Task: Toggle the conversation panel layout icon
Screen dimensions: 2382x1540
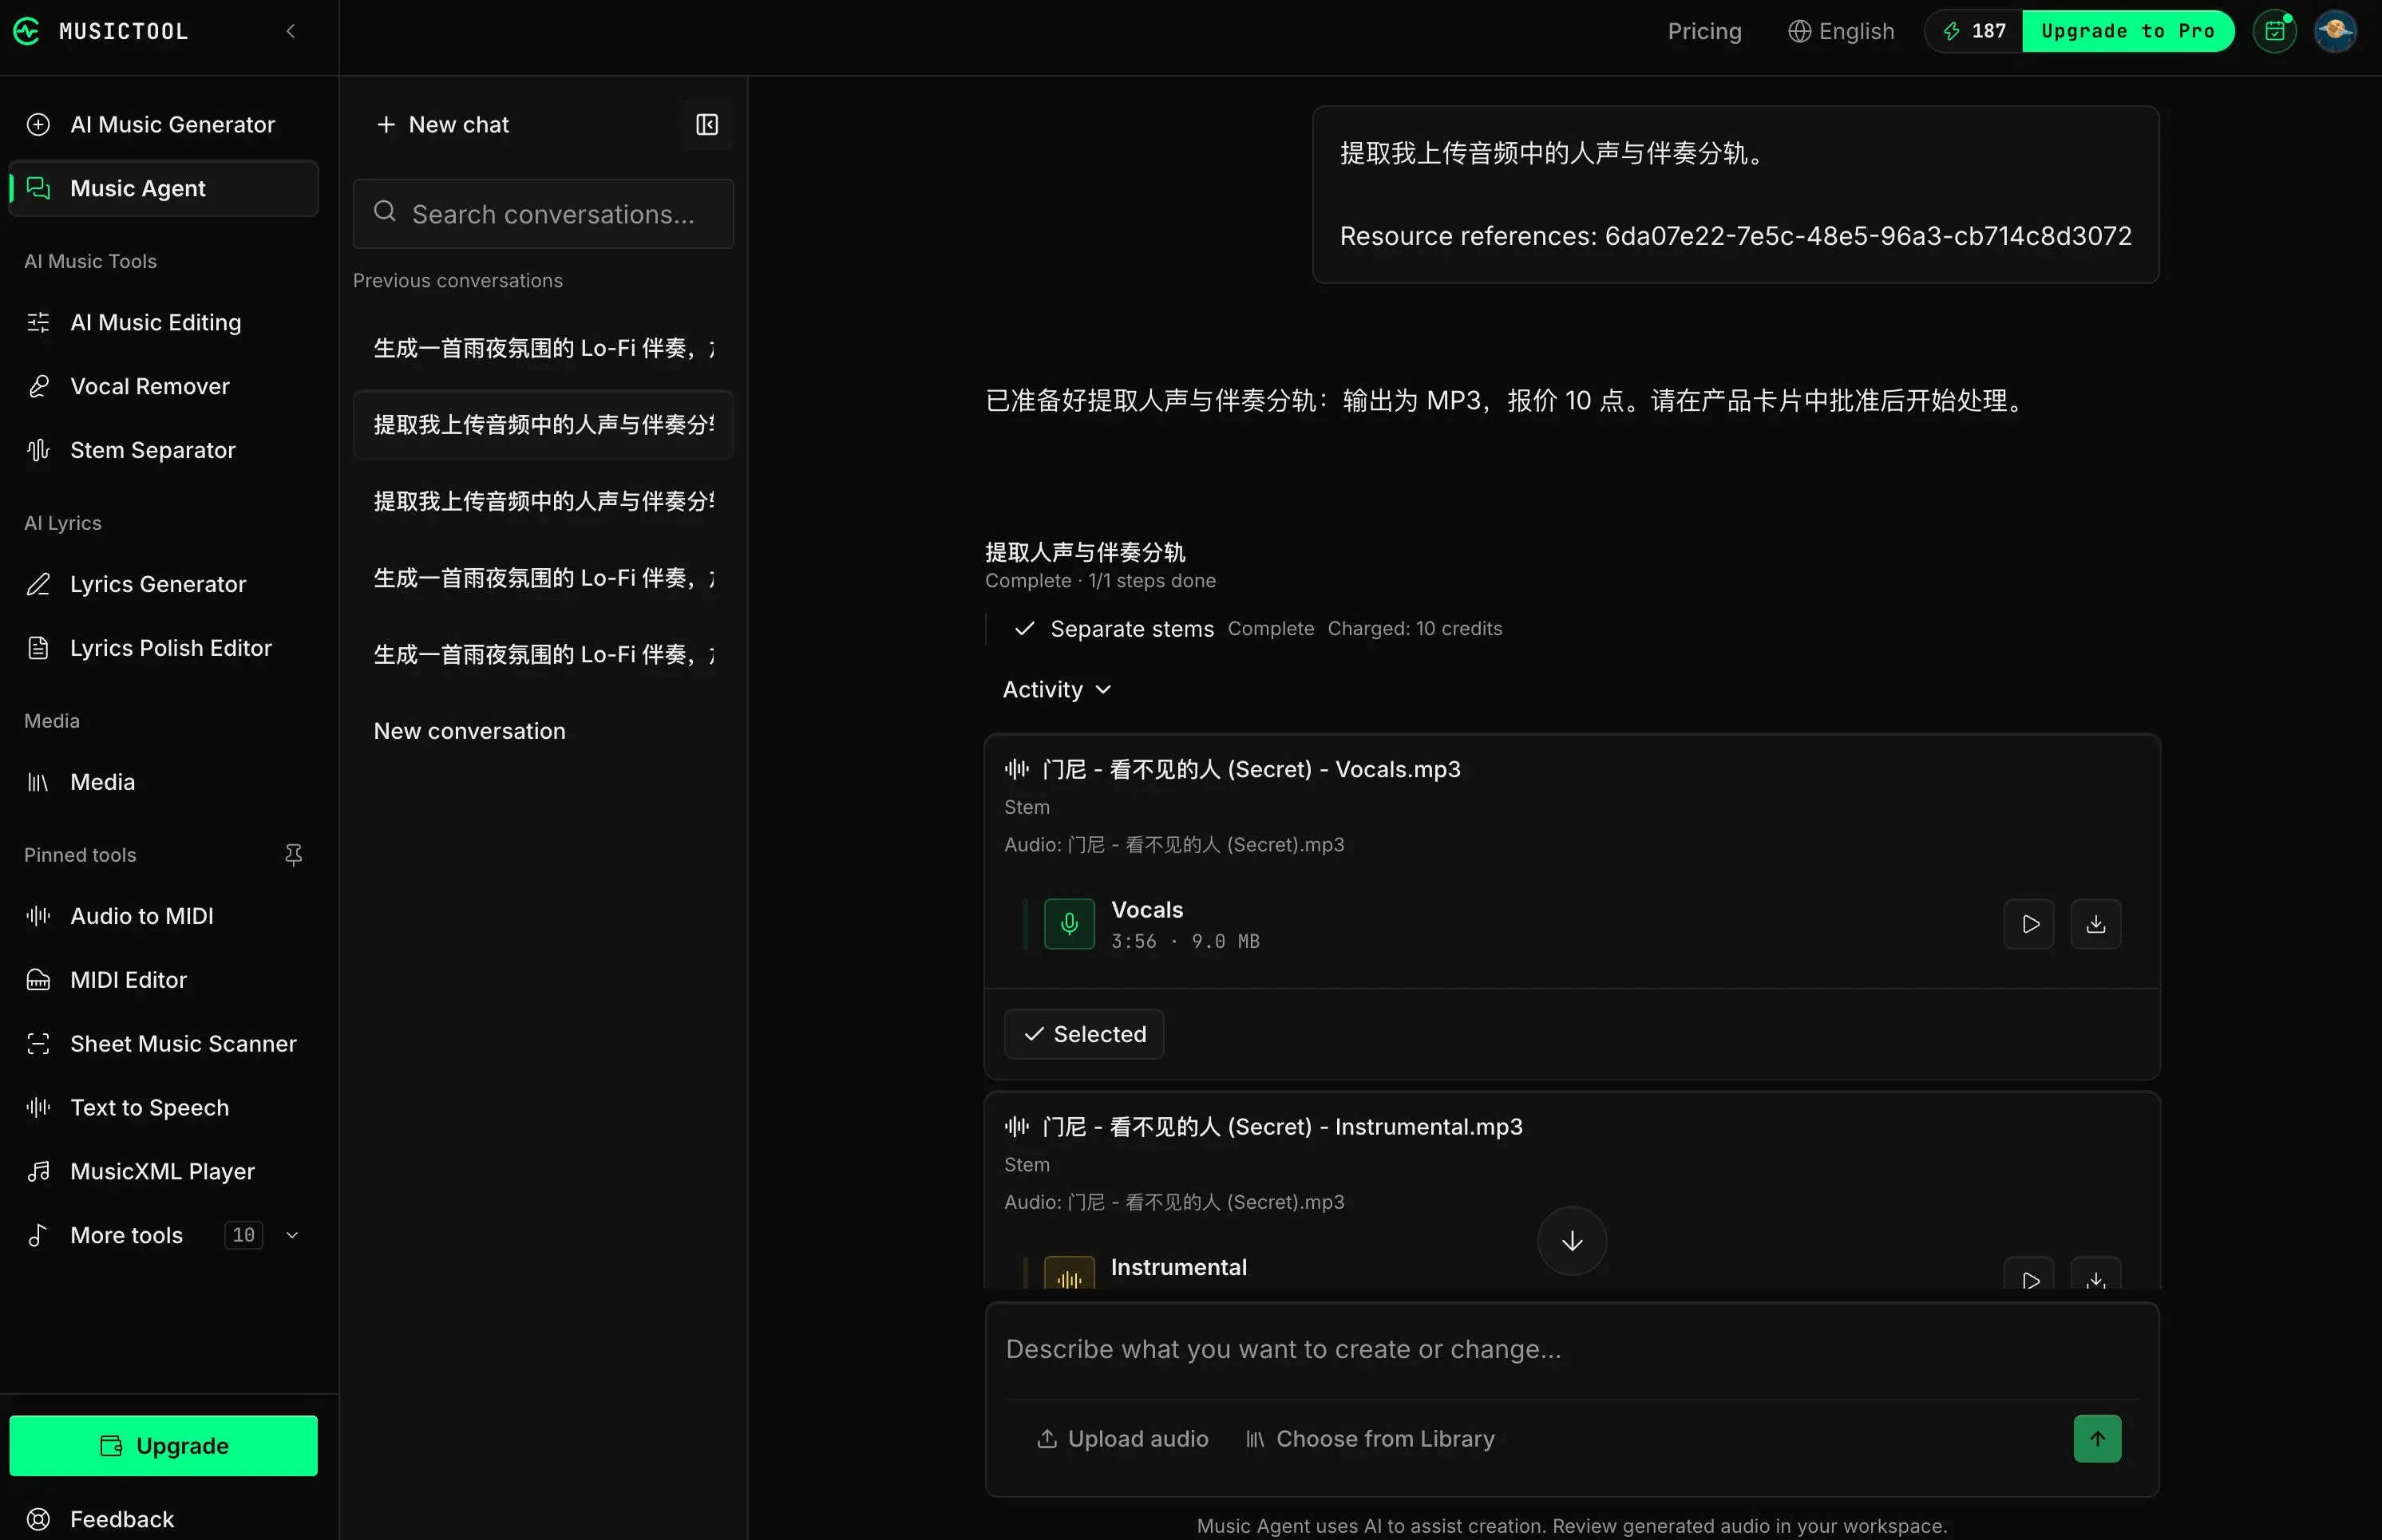Action: point(707,125)
